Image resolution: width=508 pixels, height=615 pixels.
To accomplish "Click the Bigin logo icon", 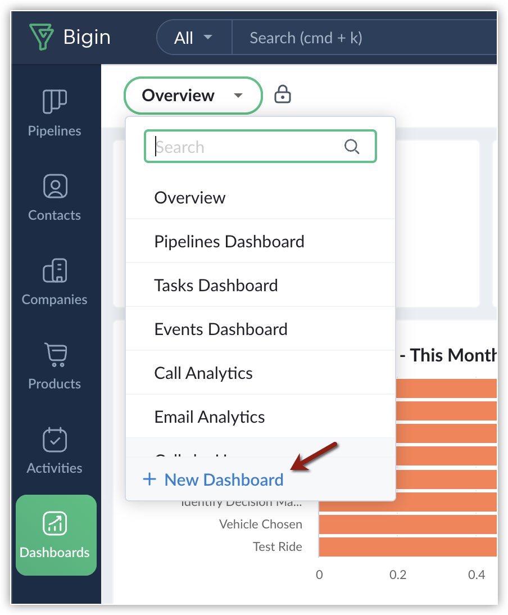I will coord(41,37).
